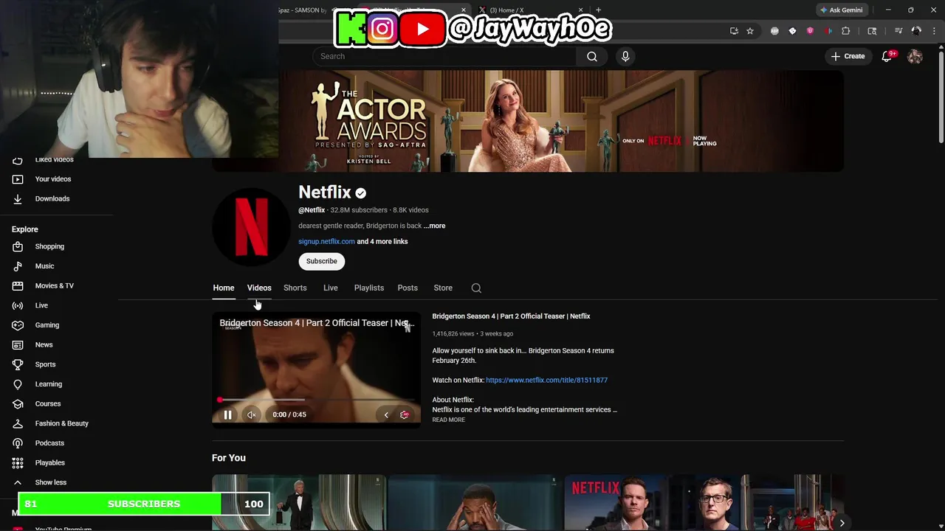Open the Actor Awards channel banner
The image size is (945, 531).
(528, 122)
